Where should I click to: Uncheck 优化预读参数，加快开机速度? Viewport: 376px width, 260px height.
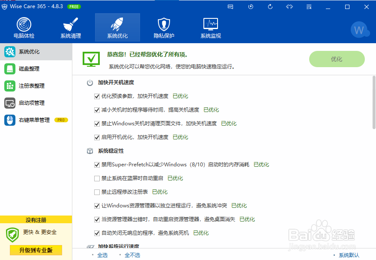[x=97, y=97]
